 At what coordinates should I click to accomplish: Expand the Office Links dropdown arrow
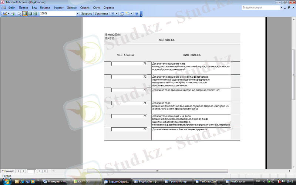(x=117, y=14)
